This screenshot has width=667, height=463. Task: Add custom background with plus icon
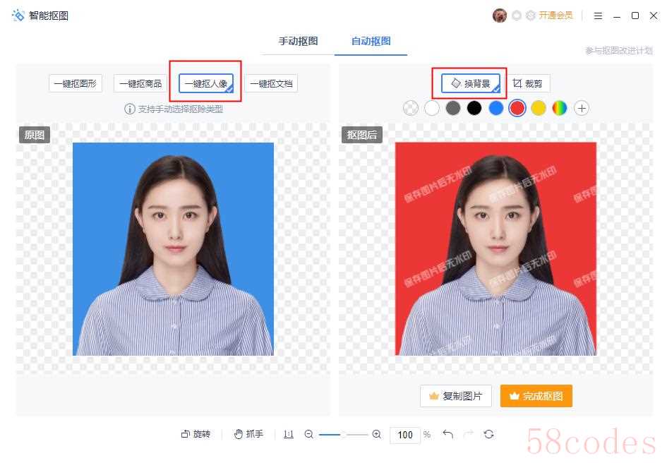582,108
